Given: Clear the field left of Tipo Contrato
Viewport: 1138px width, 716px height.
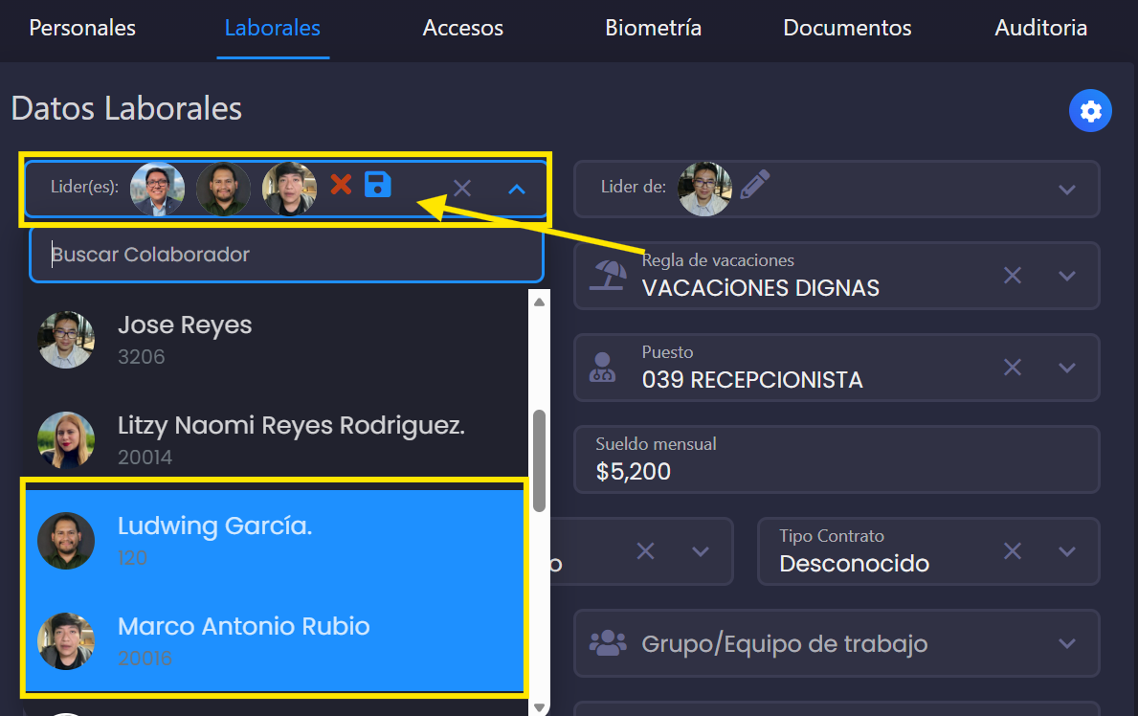Looking at the screenshot, I should coord(645,551).
